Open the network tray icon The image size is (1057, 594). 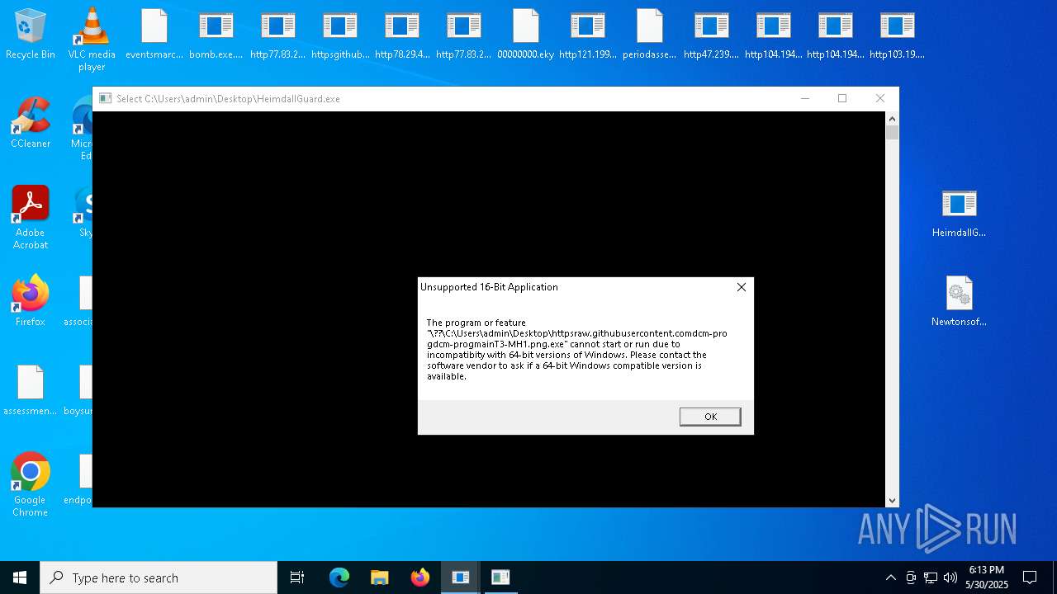(x=931, y=577)
